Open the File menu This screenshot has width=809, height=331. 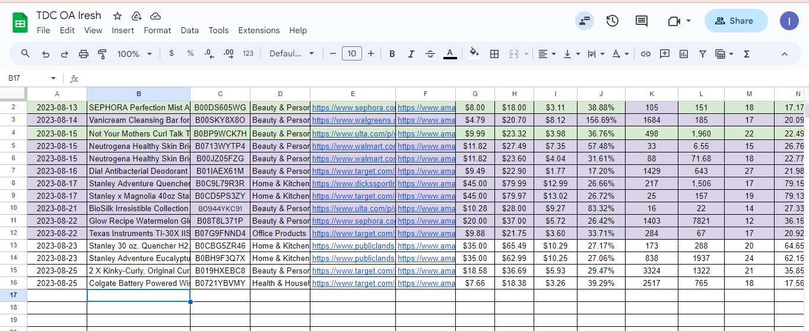[x=43, y=30]
